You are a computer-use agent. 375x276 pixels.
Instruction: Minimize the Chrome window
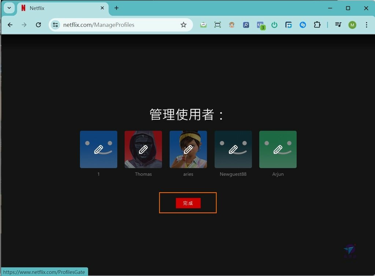[330, 8]
